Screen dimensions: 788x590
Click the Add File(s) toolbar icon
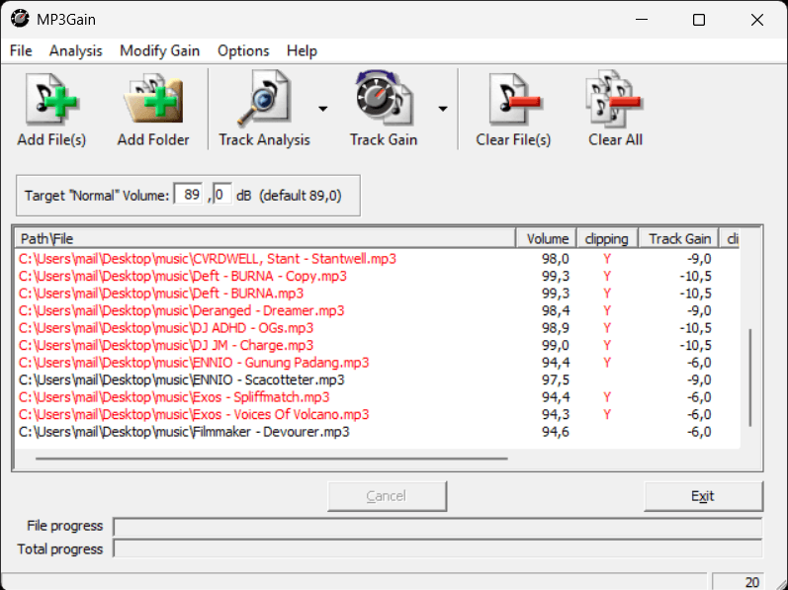51,100
